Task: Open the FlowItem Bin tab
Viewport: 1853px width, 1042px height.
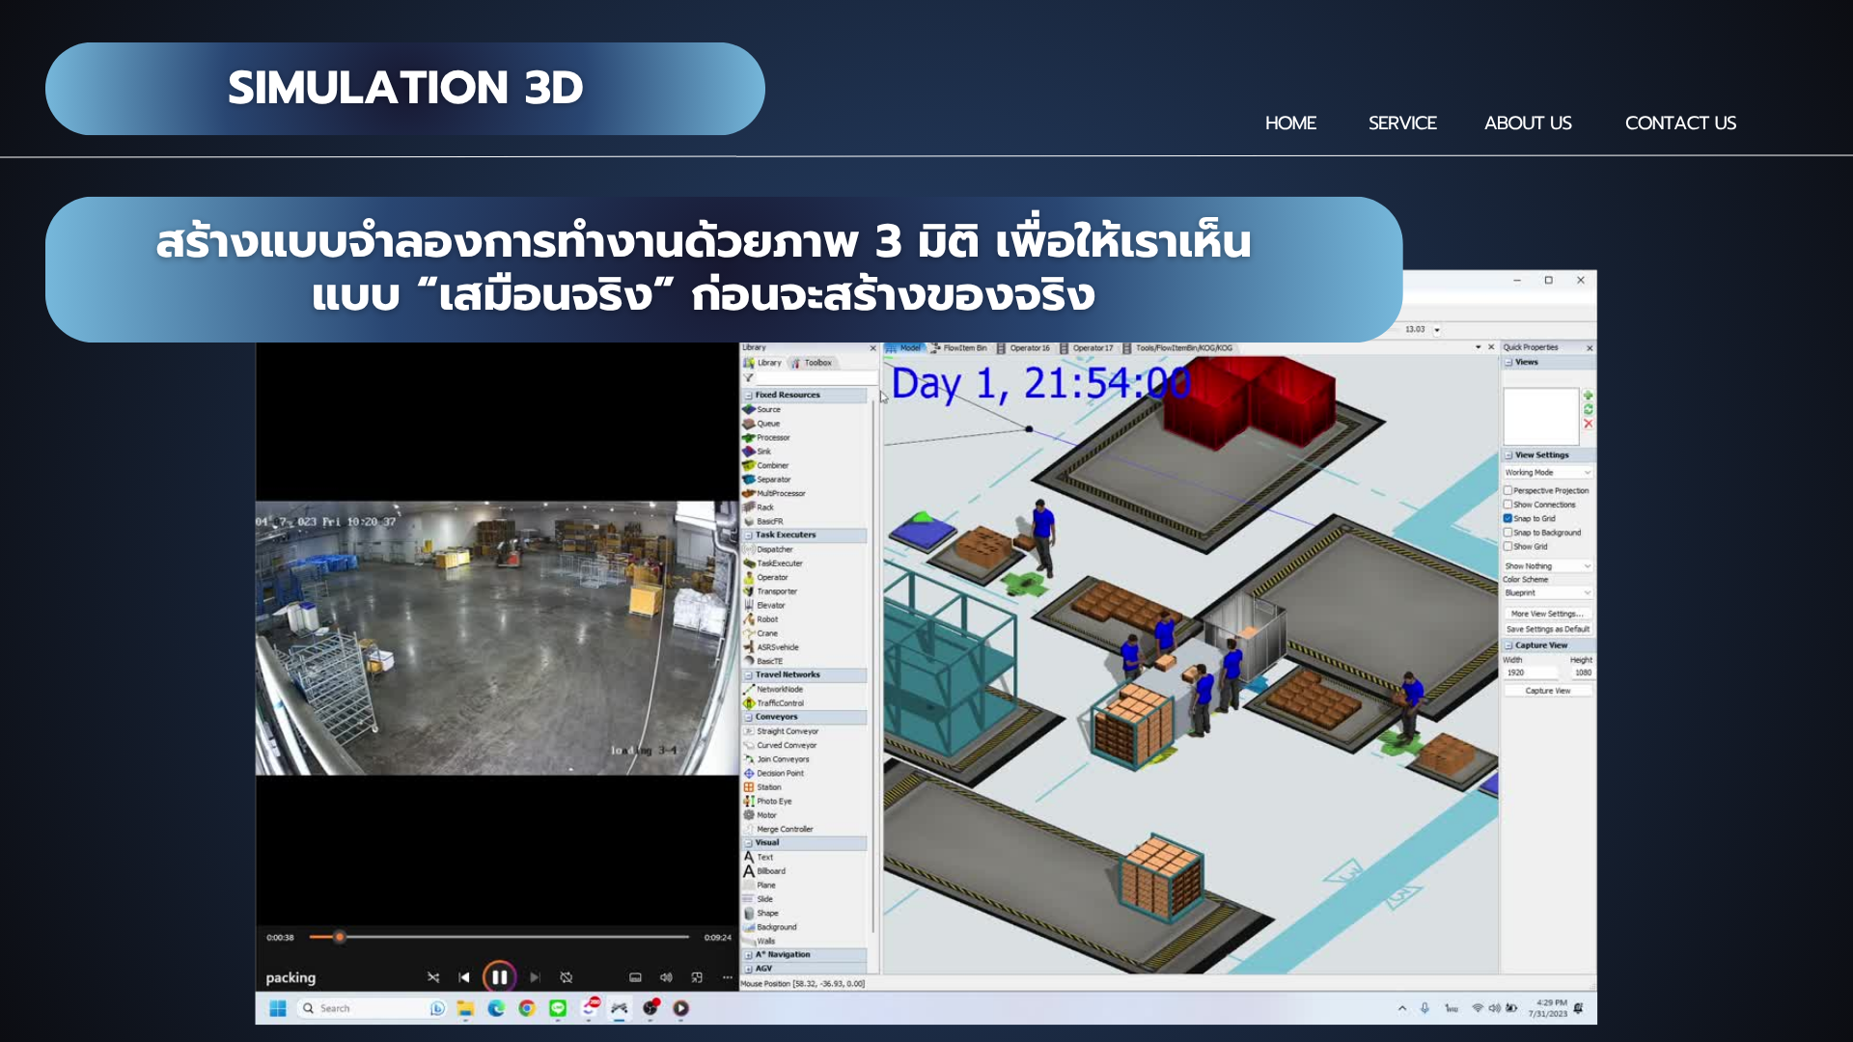Action: pyautogui.click(x=959, y=348)
